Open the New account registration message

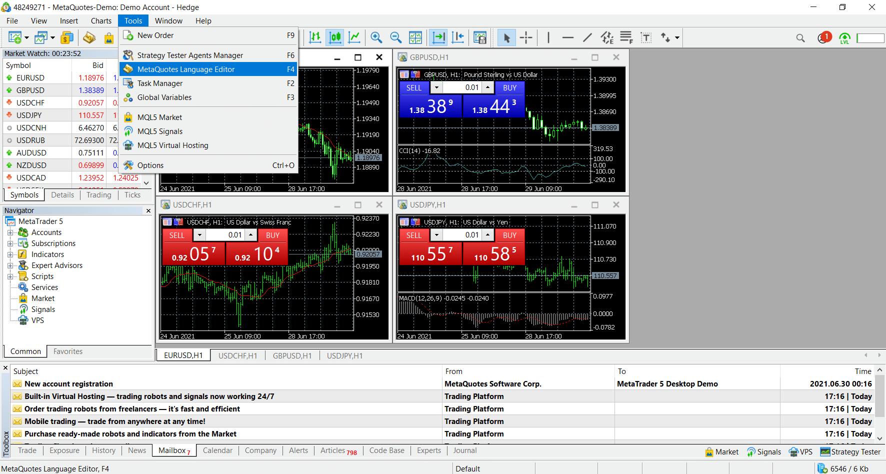[68, 384]
